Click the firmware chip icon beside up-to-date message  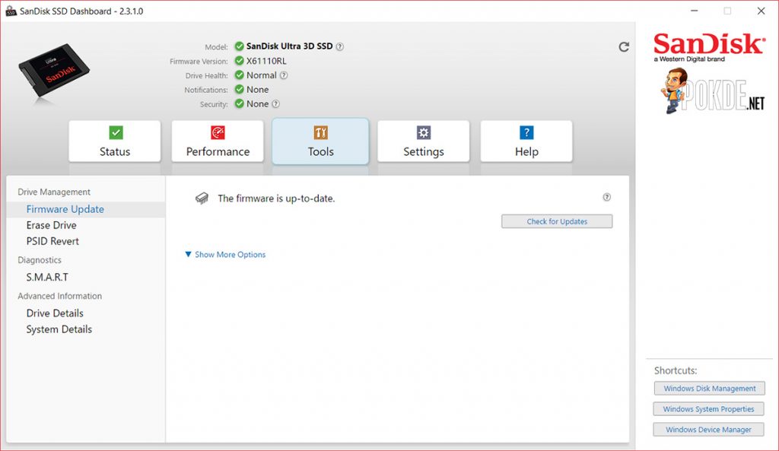[x=202, y=199]
